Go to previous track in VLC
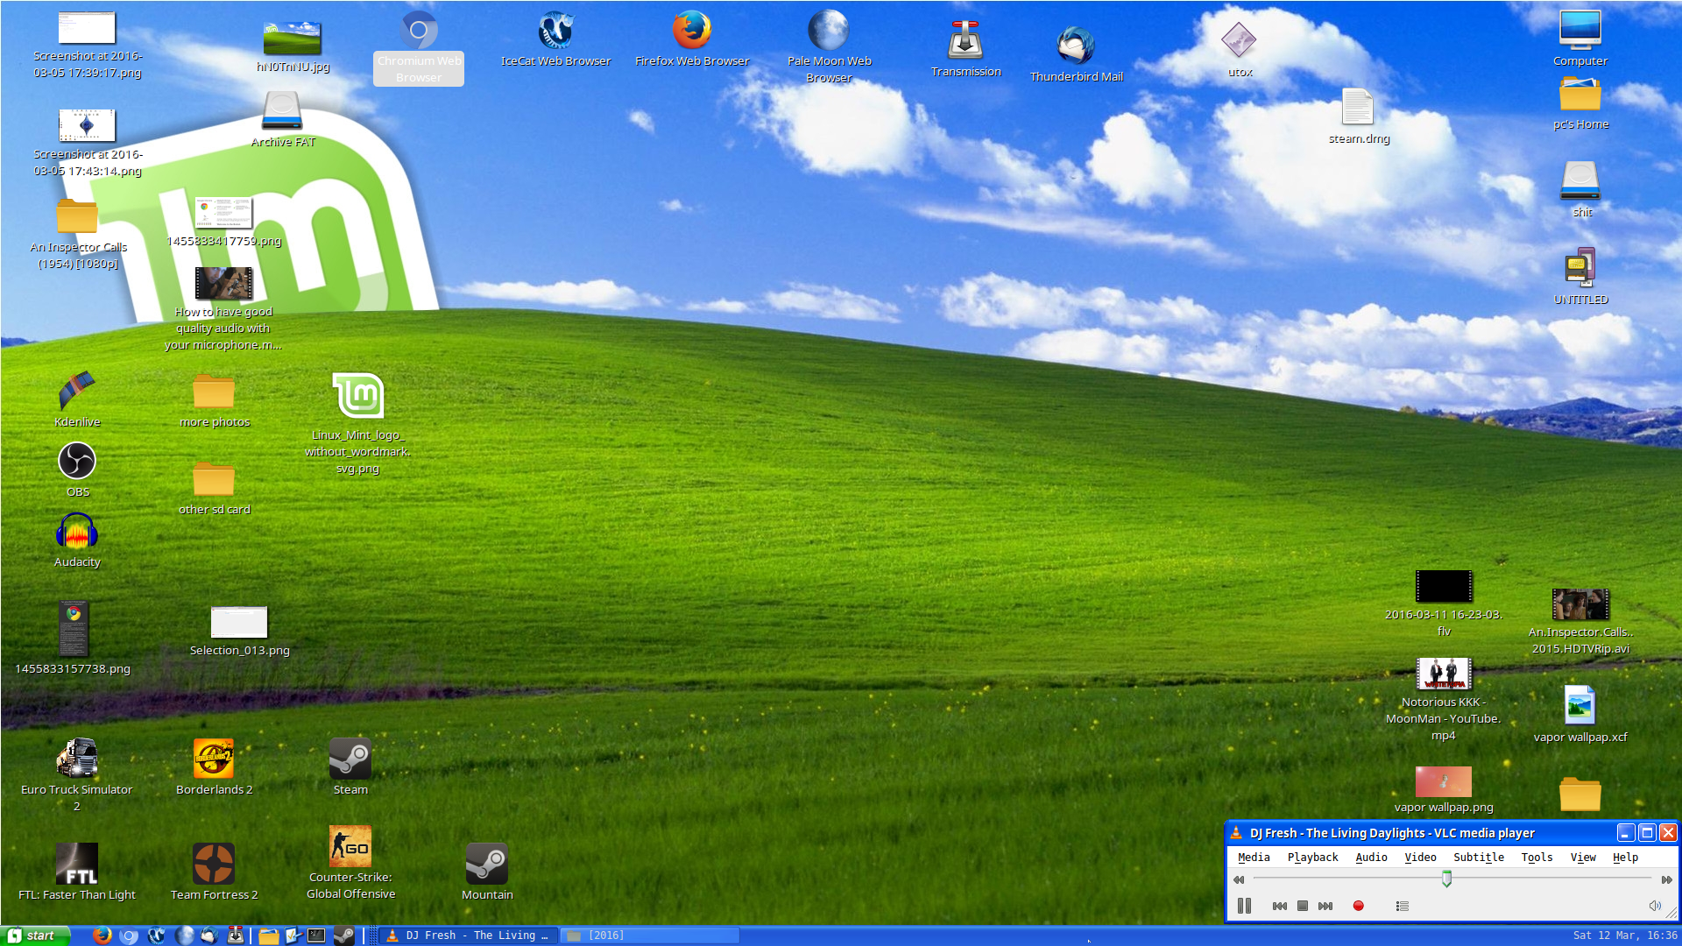Screen dimensions: 1682x946 1280,906
